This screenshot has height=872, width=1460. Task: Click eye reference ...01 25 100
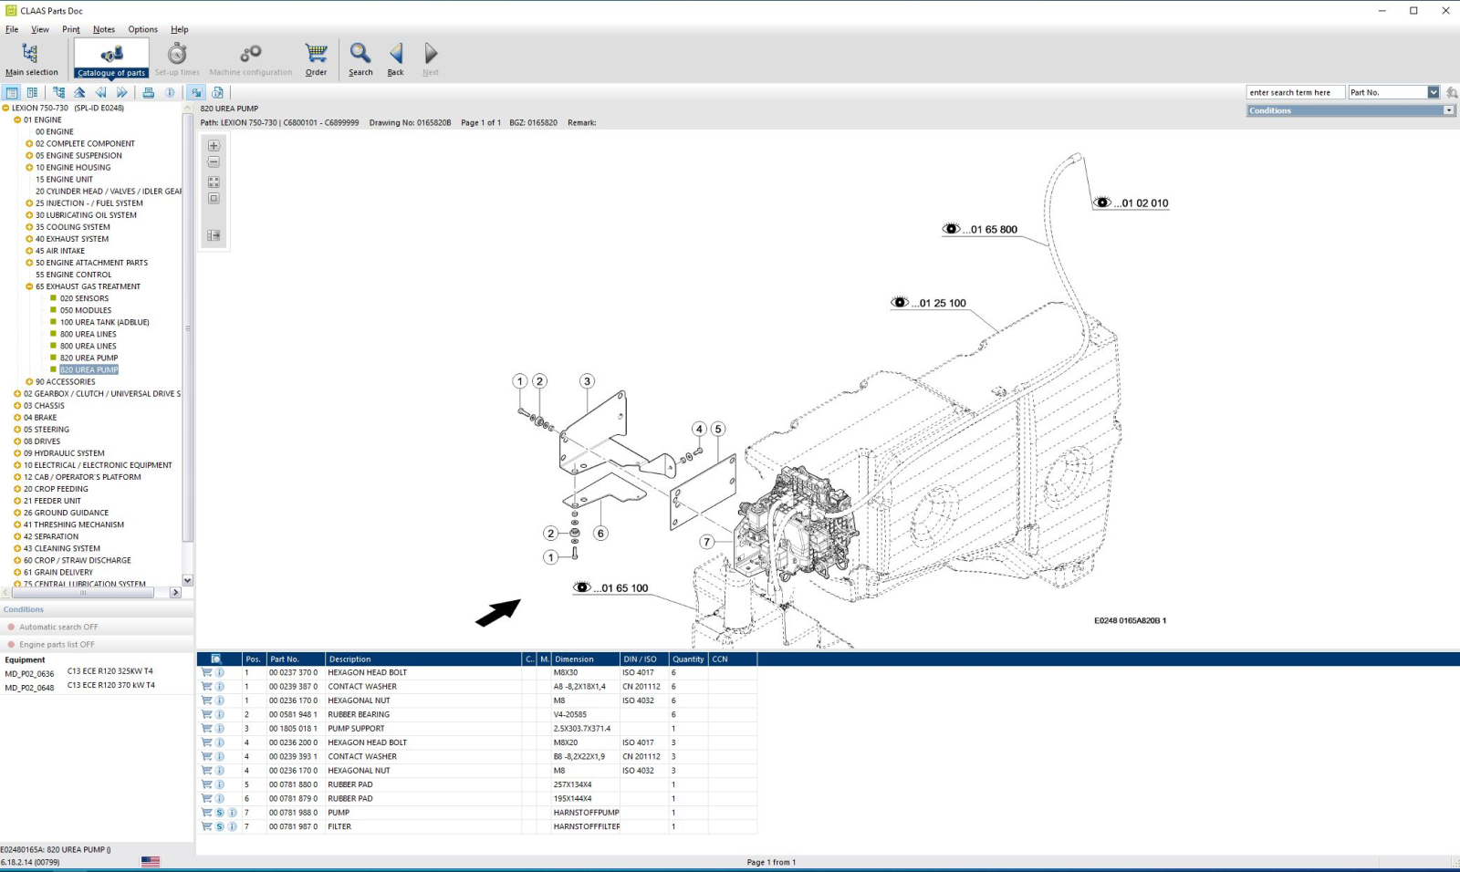[929, 304]
